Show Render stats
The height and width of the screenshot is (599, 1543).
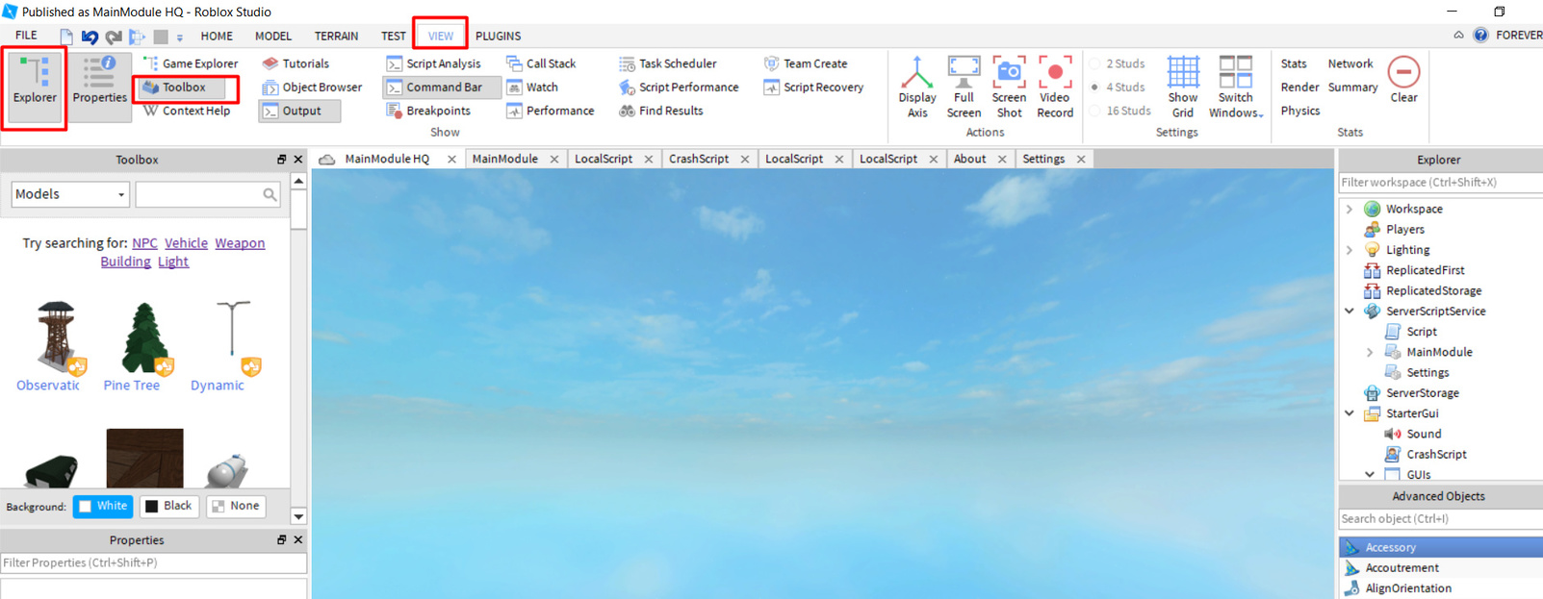[1299, 87]
